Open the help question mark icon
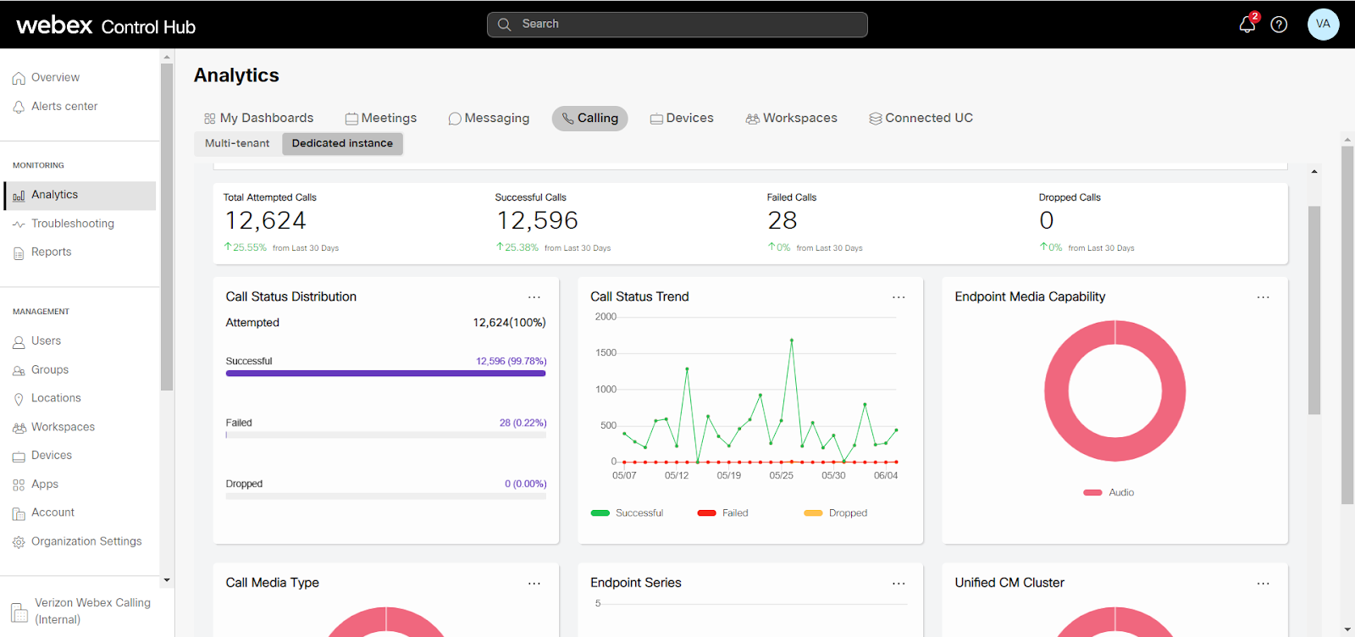Viewport: 1355px width, 637px height. pyautogui.click(x=1280, y=25)
